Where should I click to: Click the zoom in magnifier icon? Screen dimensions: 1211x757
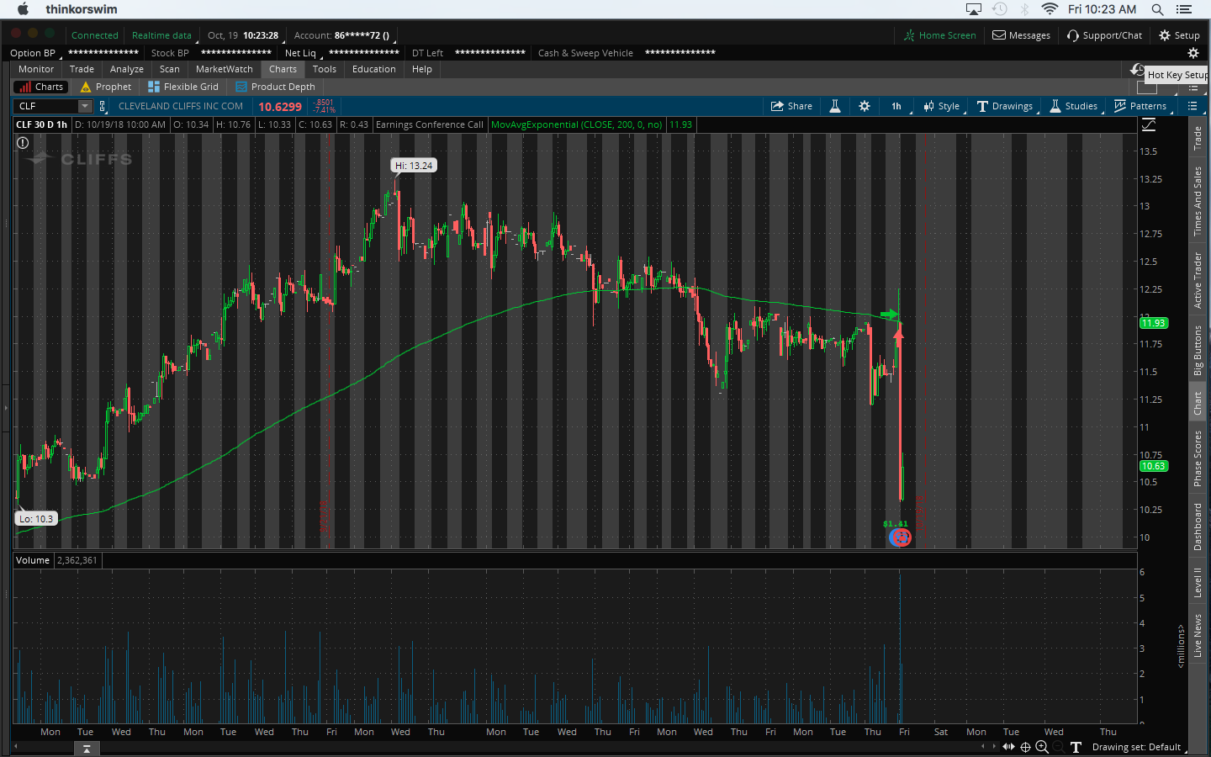pyautogui.click(x=1042, y=747)
